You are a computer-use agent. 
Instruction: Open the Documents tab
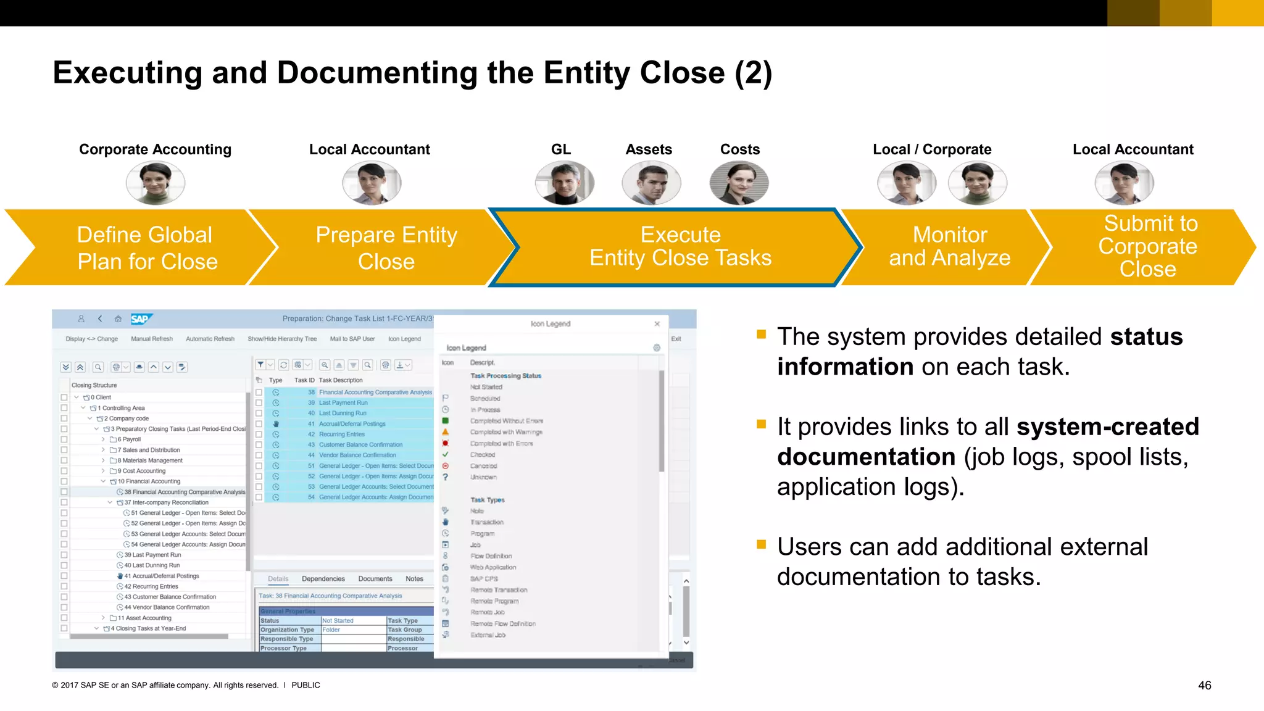(x=375, y=579)
